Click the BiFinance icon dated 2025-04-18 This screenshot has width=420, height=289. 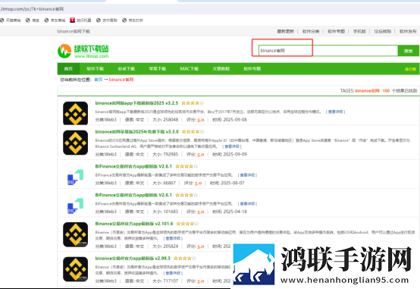[x=76, y=206]
